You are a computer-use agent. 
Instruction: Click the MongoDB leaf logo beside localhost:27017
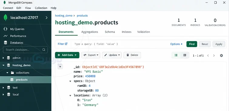tap(5, 18)
